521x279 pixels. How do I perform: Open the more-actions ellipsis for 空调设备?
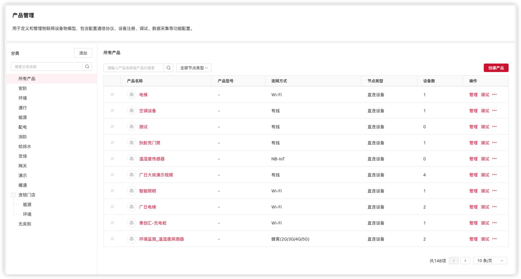coord(494,111)
